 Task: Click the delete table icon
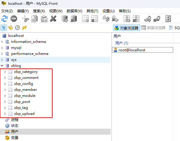pyautogui.click(x=95, y=19)
